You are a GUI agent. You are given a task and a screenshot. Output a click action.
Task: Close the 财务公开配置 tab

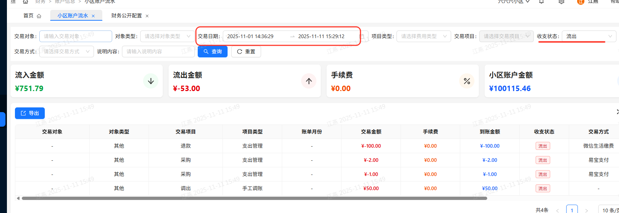pos(147,16)
